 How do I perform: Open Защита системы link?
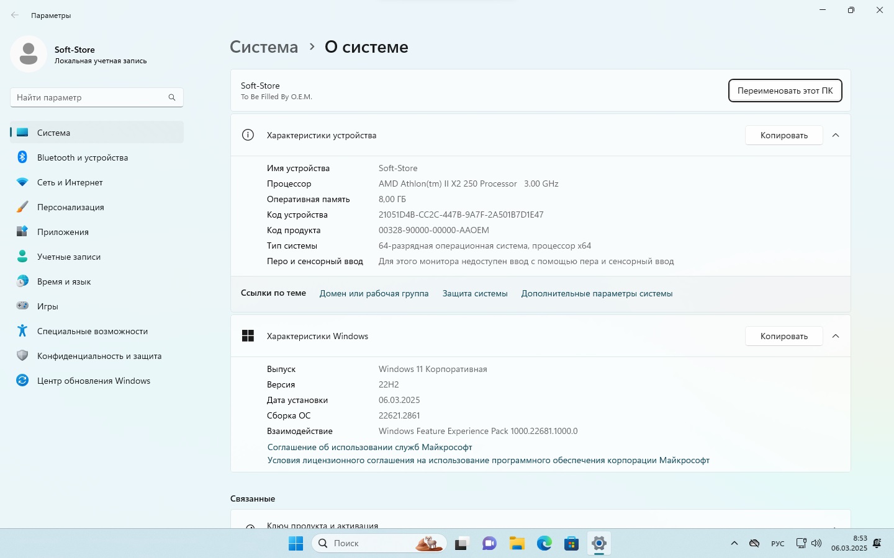(475, 293)
